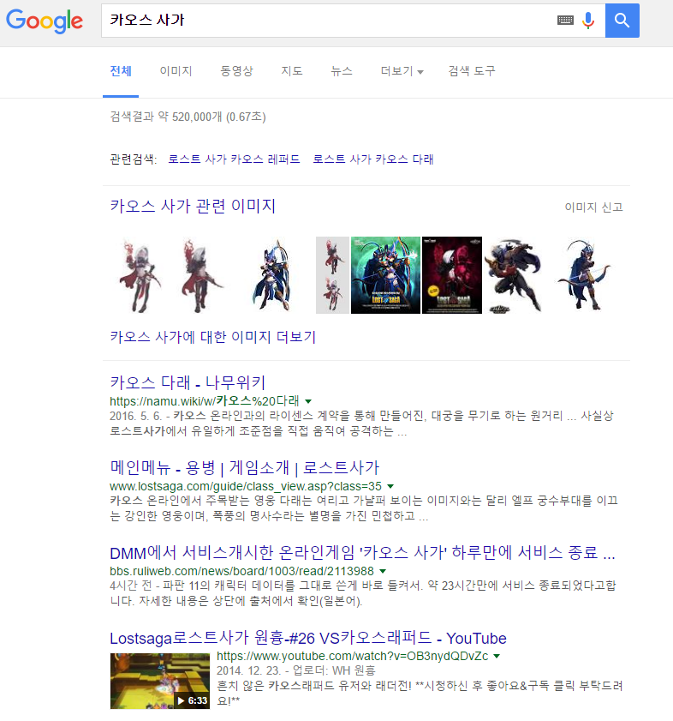673x721 pixels.
Task: Click inside the search text field
Action: click(x=325, y=21)
